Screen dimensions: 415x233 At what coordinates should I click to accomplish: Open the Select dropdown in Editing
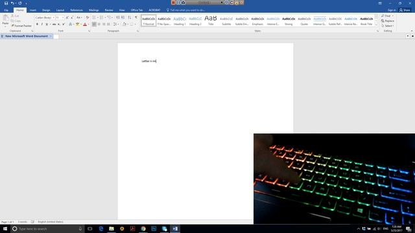(388, 26)
